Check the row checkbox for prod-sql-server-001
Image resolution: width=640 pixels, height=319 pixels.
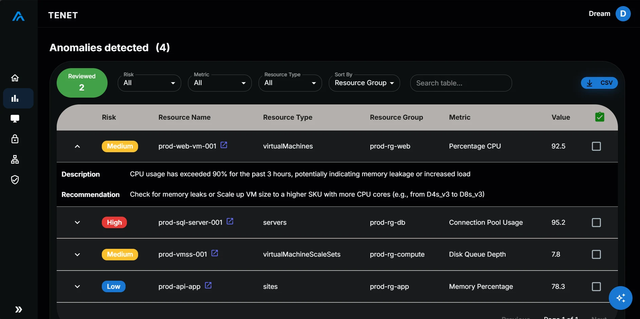tap(596, 223)
